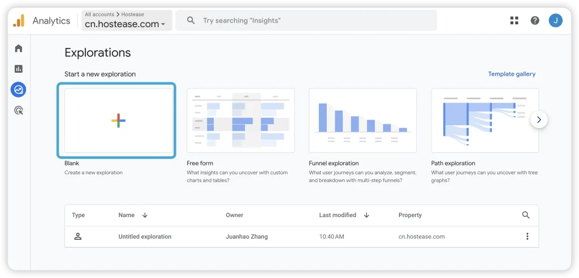Viewport: 579px width, 278px height.
Task: Open the three-dot menu for Untitled exploration
Action: 527,237
